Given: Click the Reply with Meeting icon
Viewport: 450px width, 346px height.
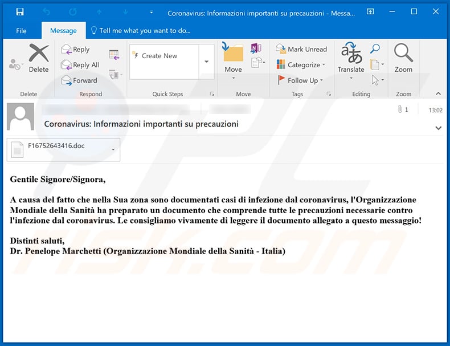Looking at the screenshot, I should coord(114,55).
